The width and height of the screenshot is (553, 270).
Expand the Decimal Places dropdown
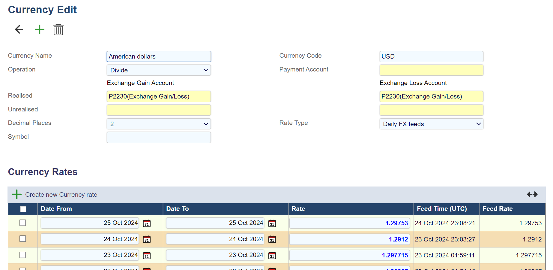(x=159, y=124)
